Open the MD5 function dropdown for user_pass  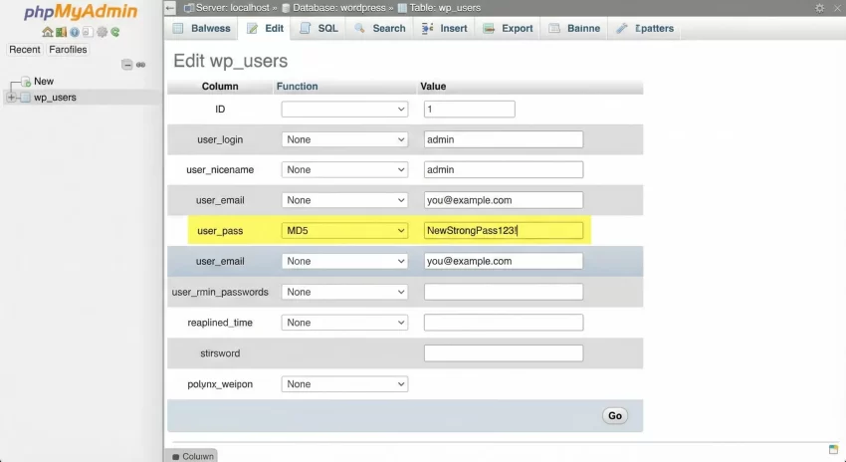coord(344,230)
